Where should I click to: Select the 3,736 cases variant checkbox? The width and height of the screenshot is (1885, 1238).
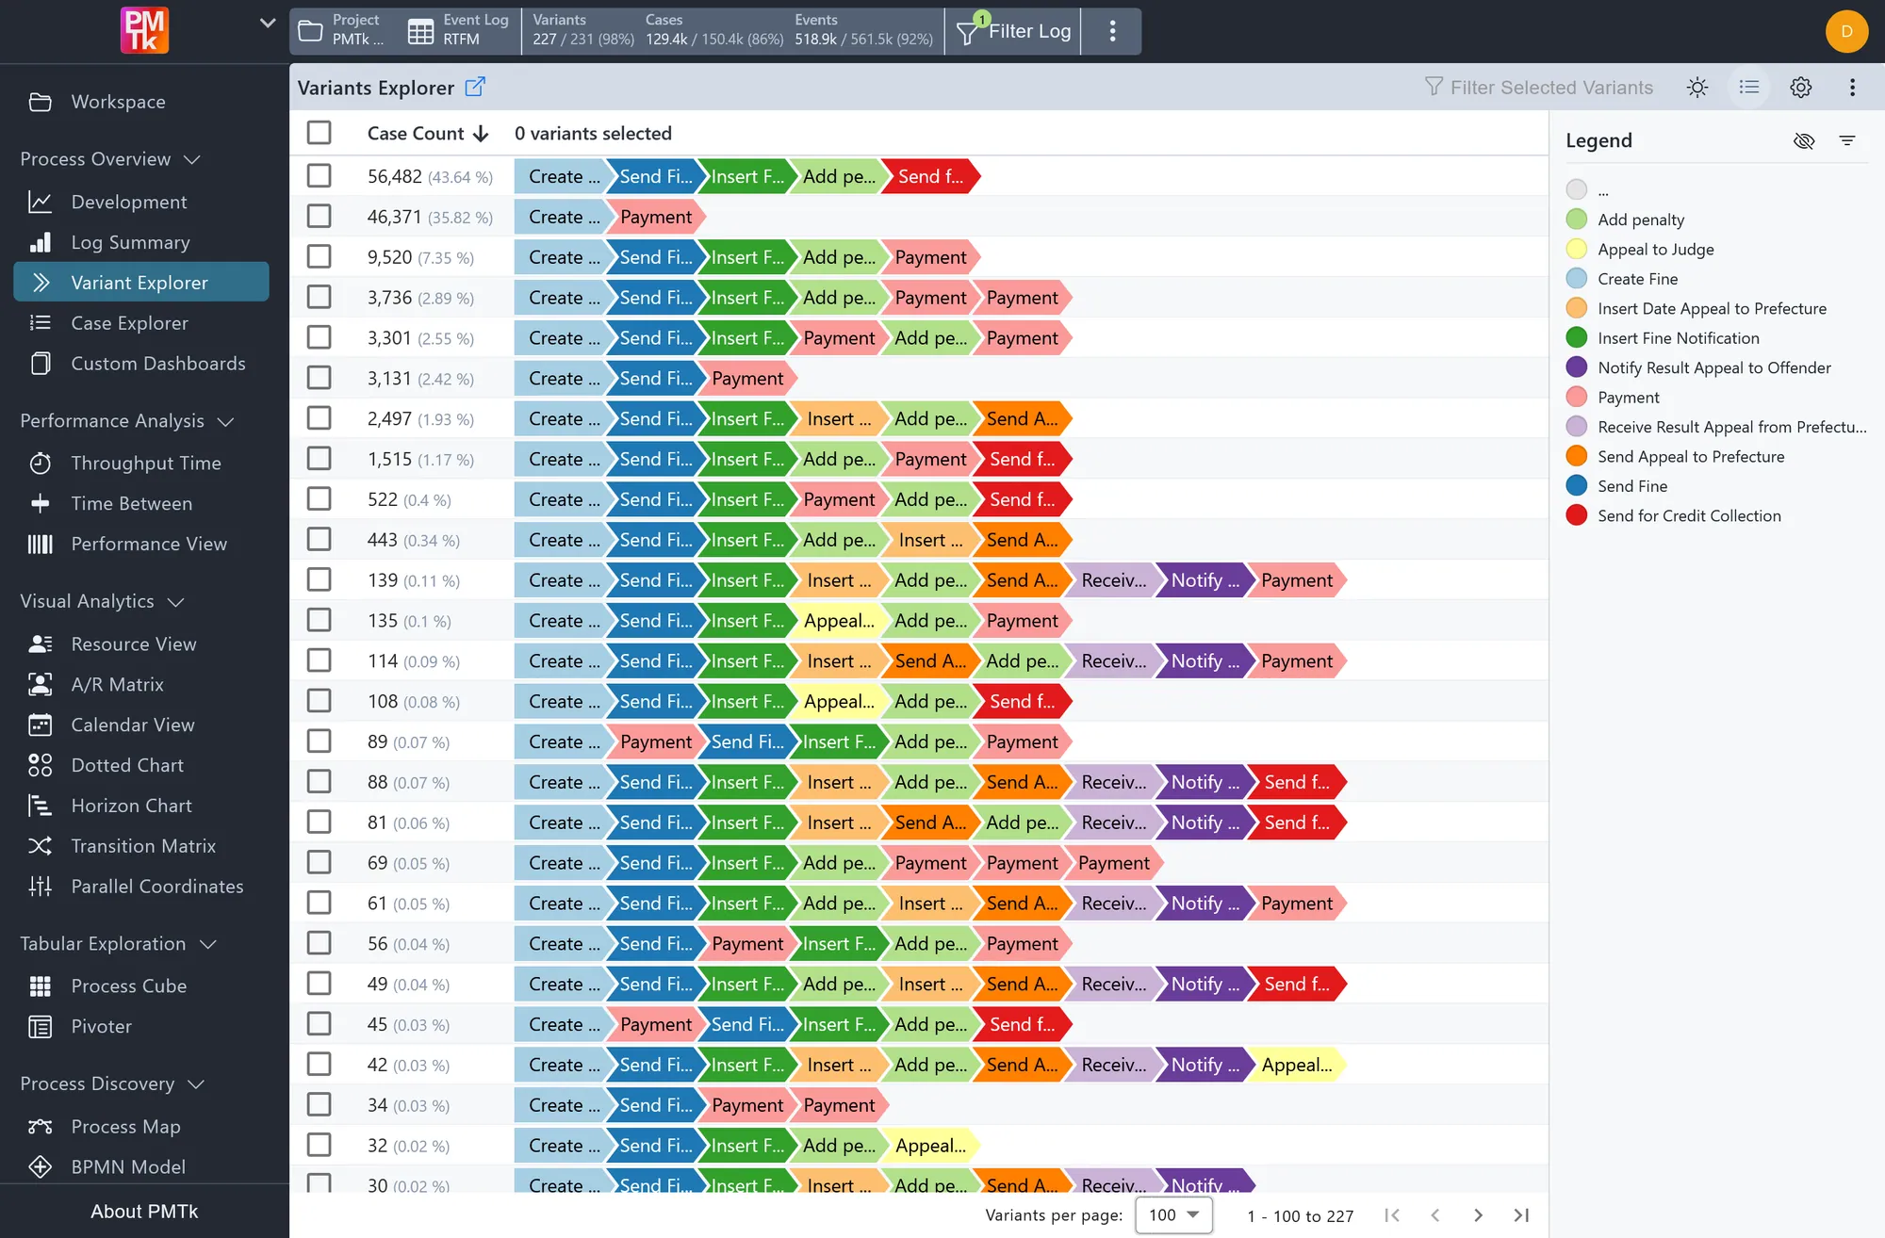point(320,298)
